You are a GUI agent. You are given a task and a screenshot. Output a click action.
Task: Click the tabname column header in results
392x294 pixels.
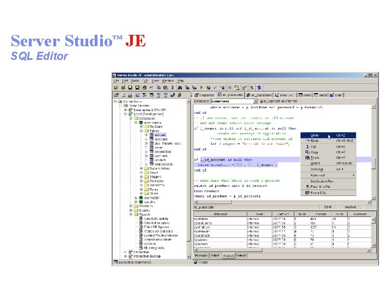(x=220, y=214)
